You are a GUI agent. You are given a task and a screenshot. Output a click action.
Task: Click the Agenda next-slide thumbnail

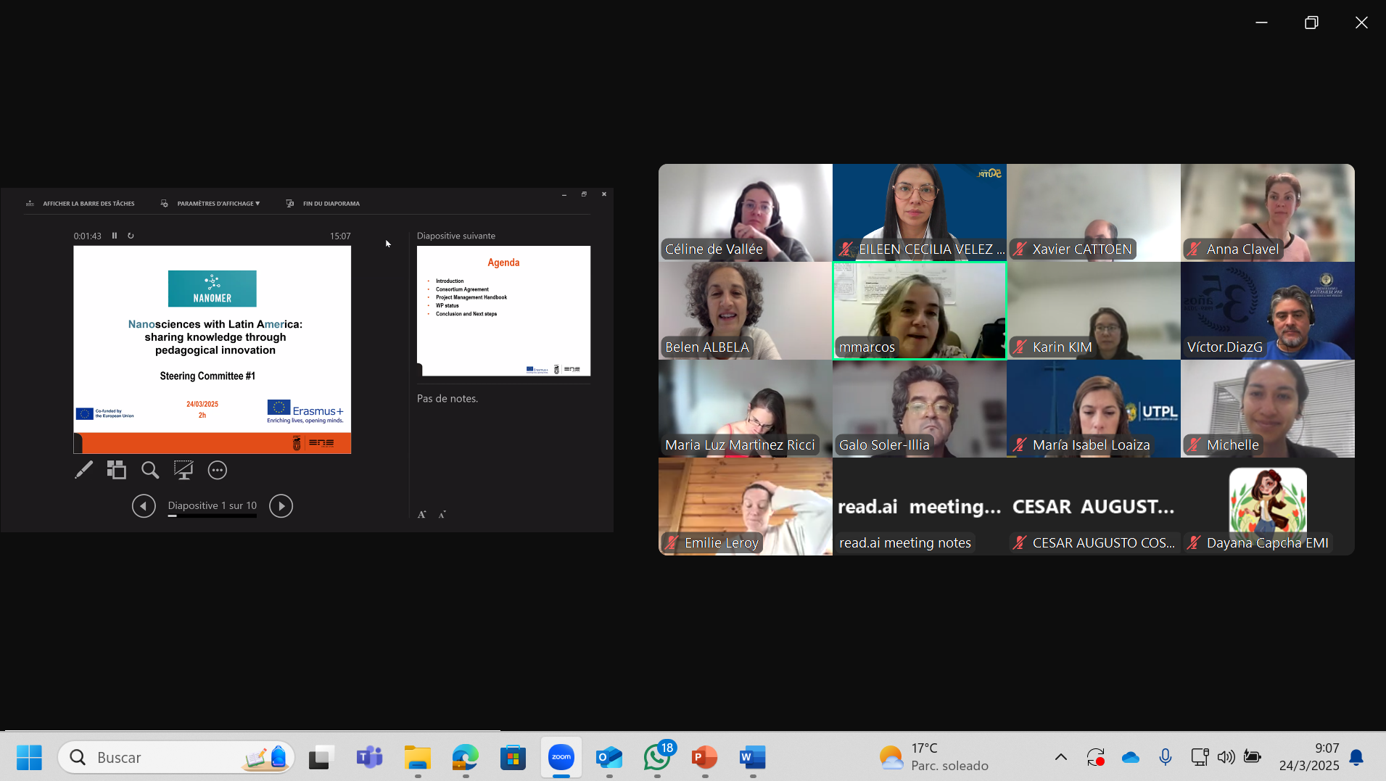pos(503,310)
